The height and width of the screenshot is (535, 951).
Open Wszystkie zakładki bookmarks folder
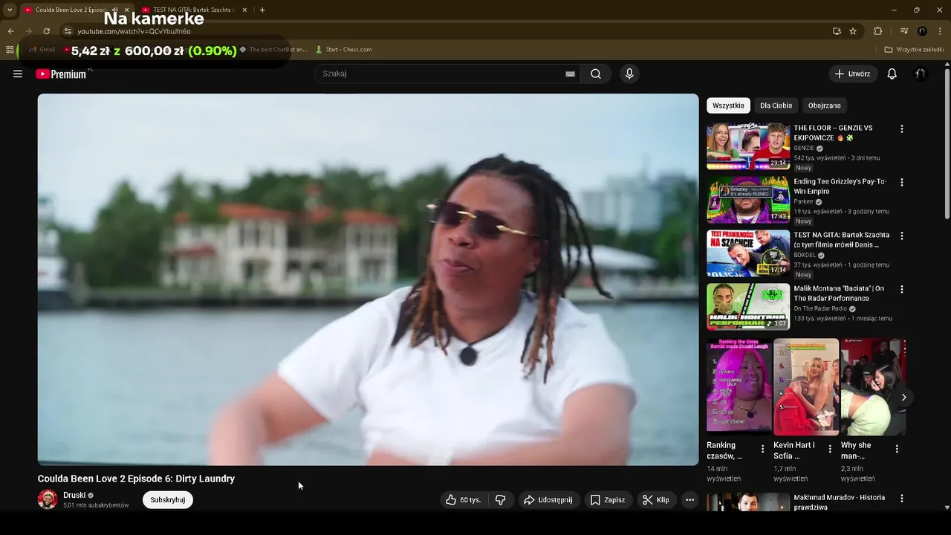913,50
